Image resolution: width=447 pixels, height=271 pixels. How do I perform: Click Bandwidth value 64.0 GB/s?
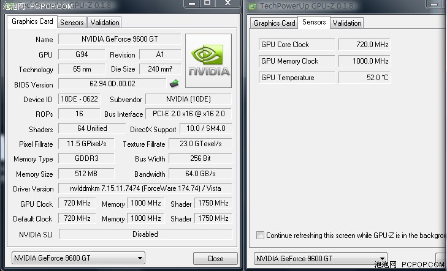tap(201, 174)
